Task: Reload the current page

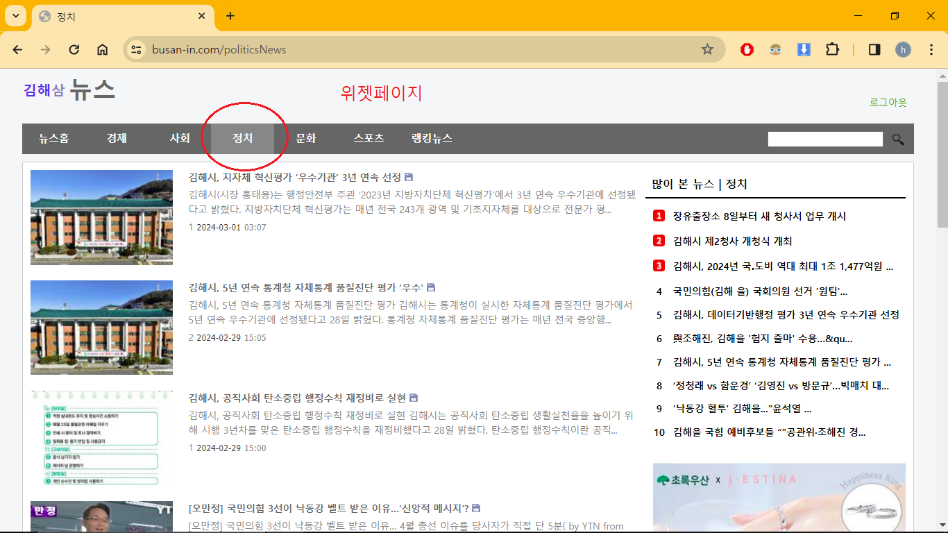Action: click(x=74, y=49)
